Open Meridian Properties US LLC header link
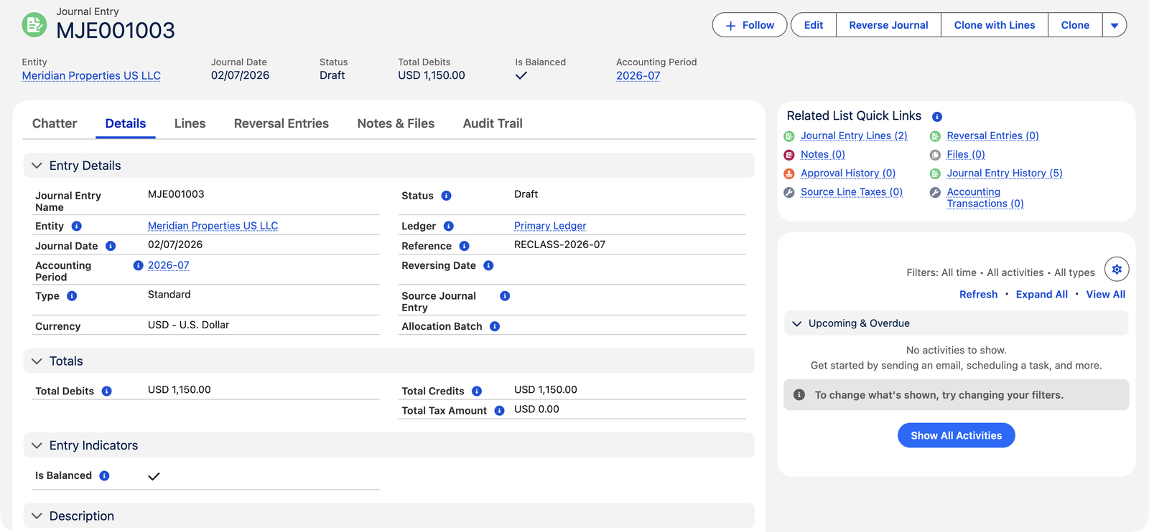Viewport: 1149px width, 532px height. [91, 76]
